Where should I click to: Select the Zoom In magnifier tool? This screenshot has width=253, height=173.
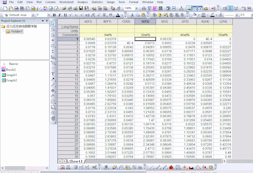pyautogui.click(x=53, y=29)
